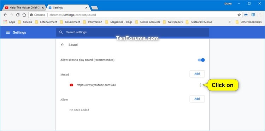This screenshot has width=265, height=131.
Task: Open the Other bookmarks folder
Action: pos(249,22)
